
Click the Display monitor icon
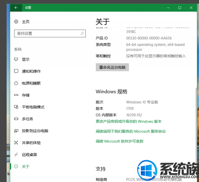16,59
